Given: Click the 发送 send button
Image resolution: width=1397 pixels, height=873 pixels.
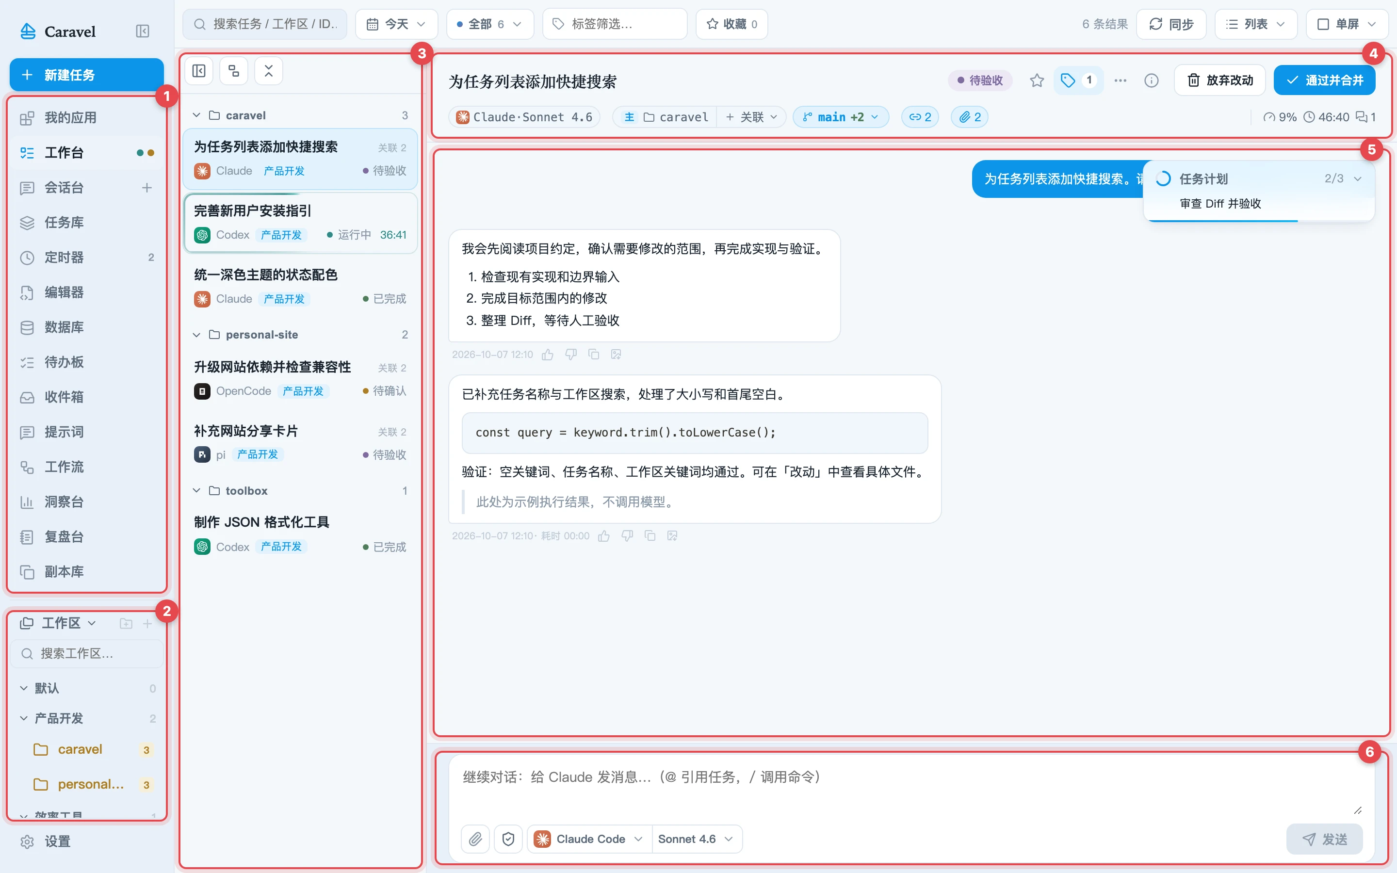Looking at the screenshot, I should [1324, 839].
